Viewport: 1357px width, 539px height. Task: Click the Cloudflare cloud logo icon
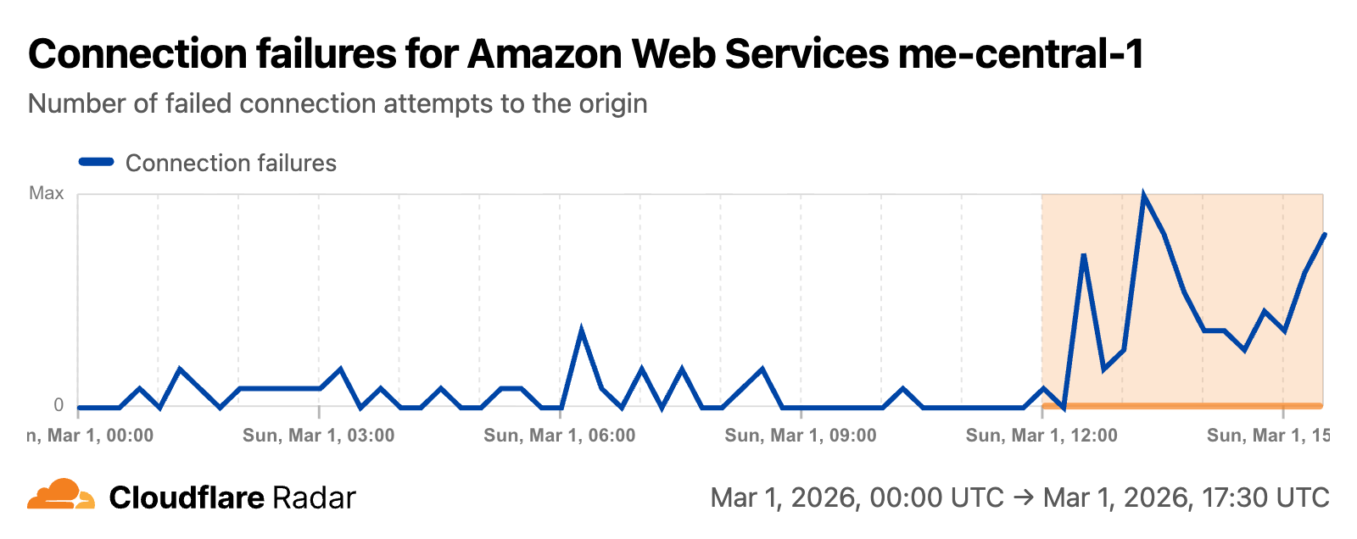coord(61,494)
